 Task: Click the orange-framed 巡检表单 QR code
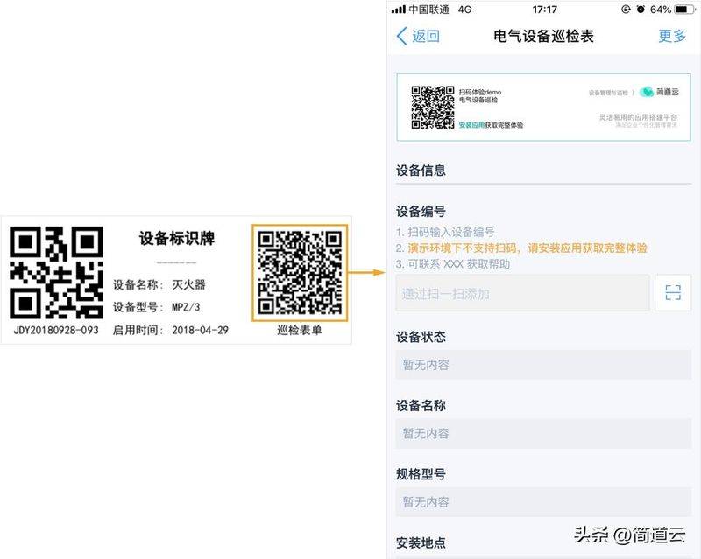pyautogui.click(x=300, y=272)
